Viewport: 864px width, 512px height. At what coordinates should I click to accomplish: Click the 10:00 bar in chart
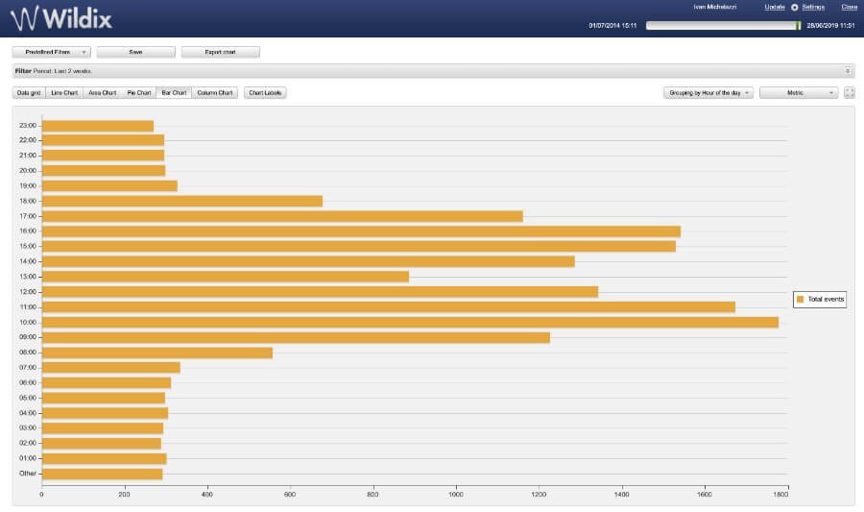pos(410,322)
